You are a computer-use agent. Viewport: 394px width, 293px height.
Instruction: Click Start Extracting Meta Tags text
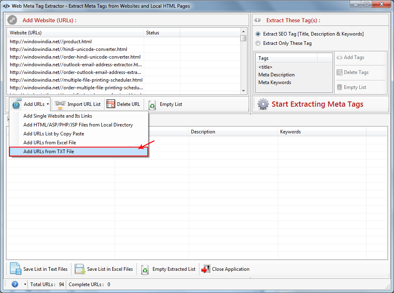[317, 104]
